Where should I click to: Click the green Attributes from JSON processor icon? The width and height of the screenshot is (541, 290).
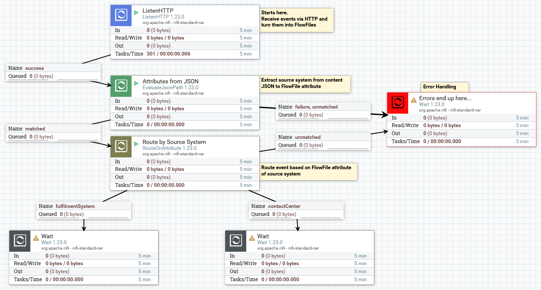coord(121,86)
